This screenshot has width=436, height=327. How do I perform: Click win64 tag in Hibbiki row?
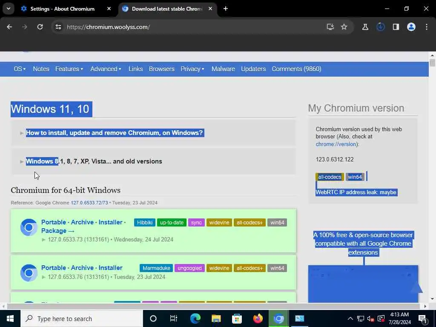click(x=277, y=222)
